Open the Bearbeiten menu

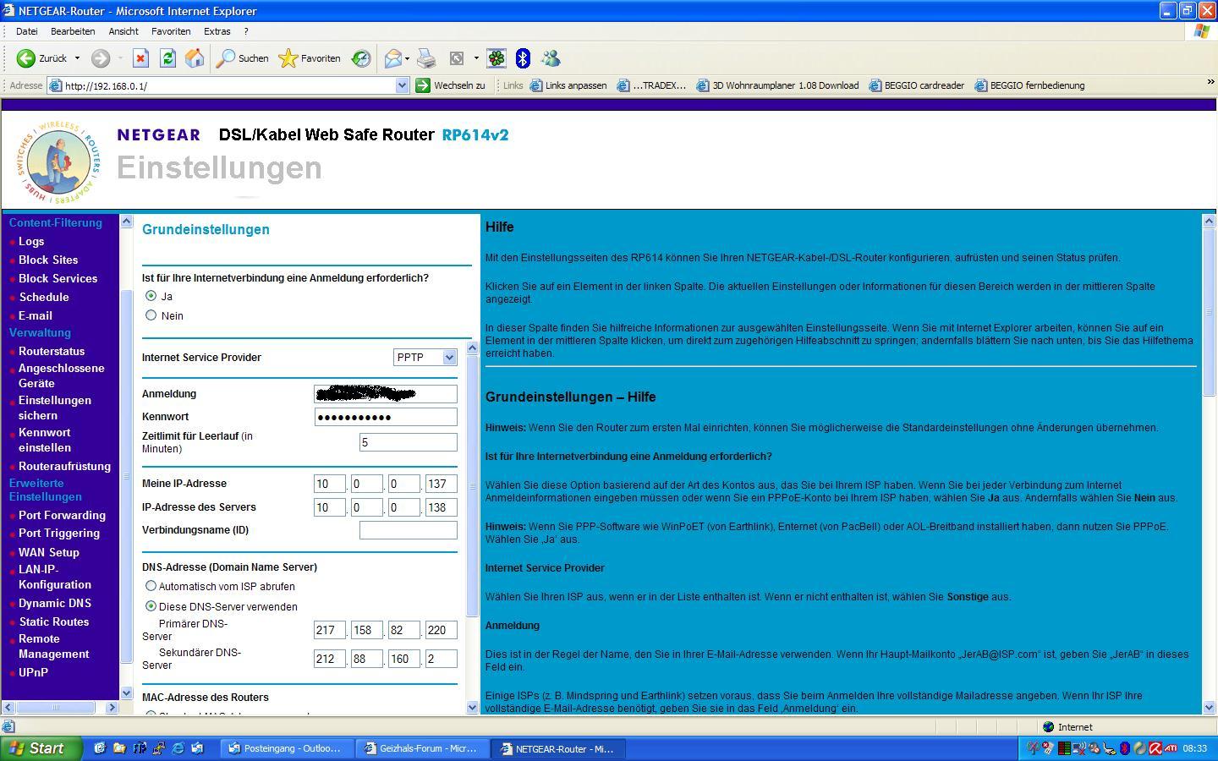73,31
